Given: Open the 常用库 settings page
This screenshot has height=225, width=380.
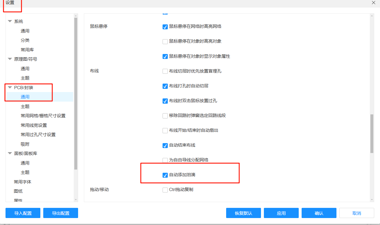Looking at the screenshot, I should tap(27, 50).
